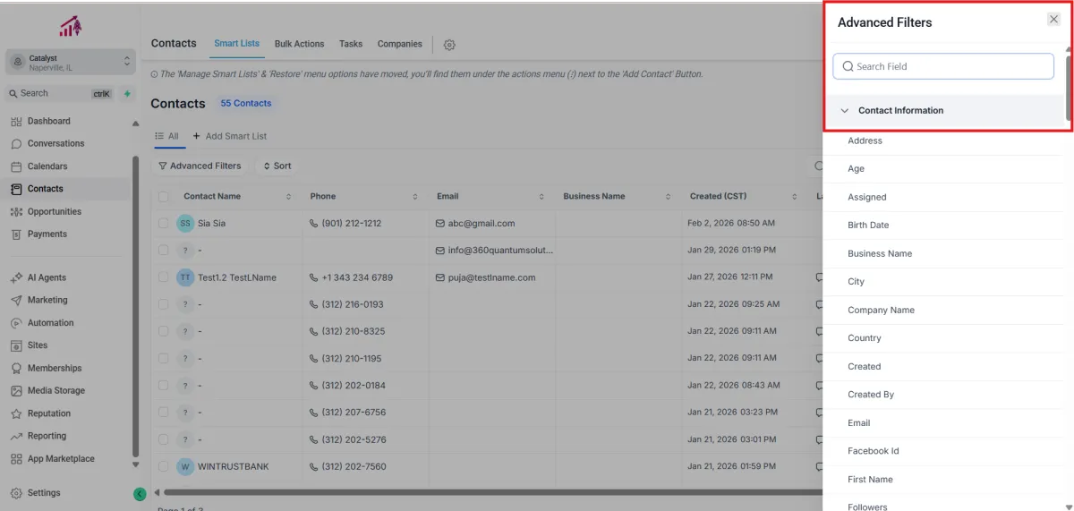This screenshot has width=1074, height=511.
Task: Click the WINTRUSTBANK avatar icon
Action: click(185, 466)
